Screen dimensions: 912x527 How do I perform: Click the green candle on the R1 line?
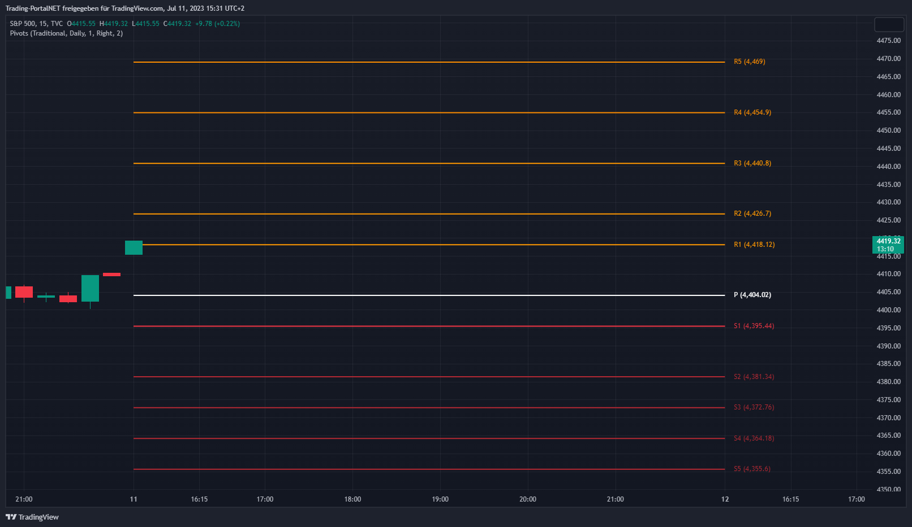pos(134,247)
